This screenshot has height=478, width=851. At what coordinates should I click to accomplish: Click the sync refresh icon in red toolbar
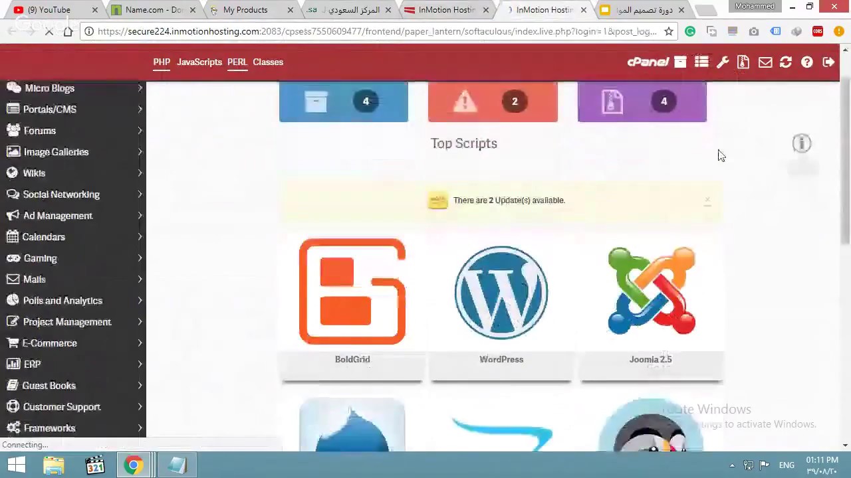pyautogui.click(x=786, y=62)
